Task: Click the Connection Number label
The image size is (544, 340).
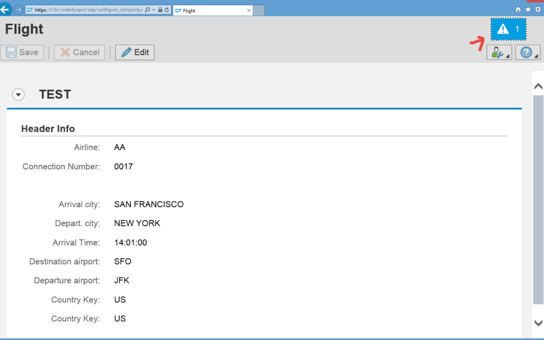Action: click(61, 166)
